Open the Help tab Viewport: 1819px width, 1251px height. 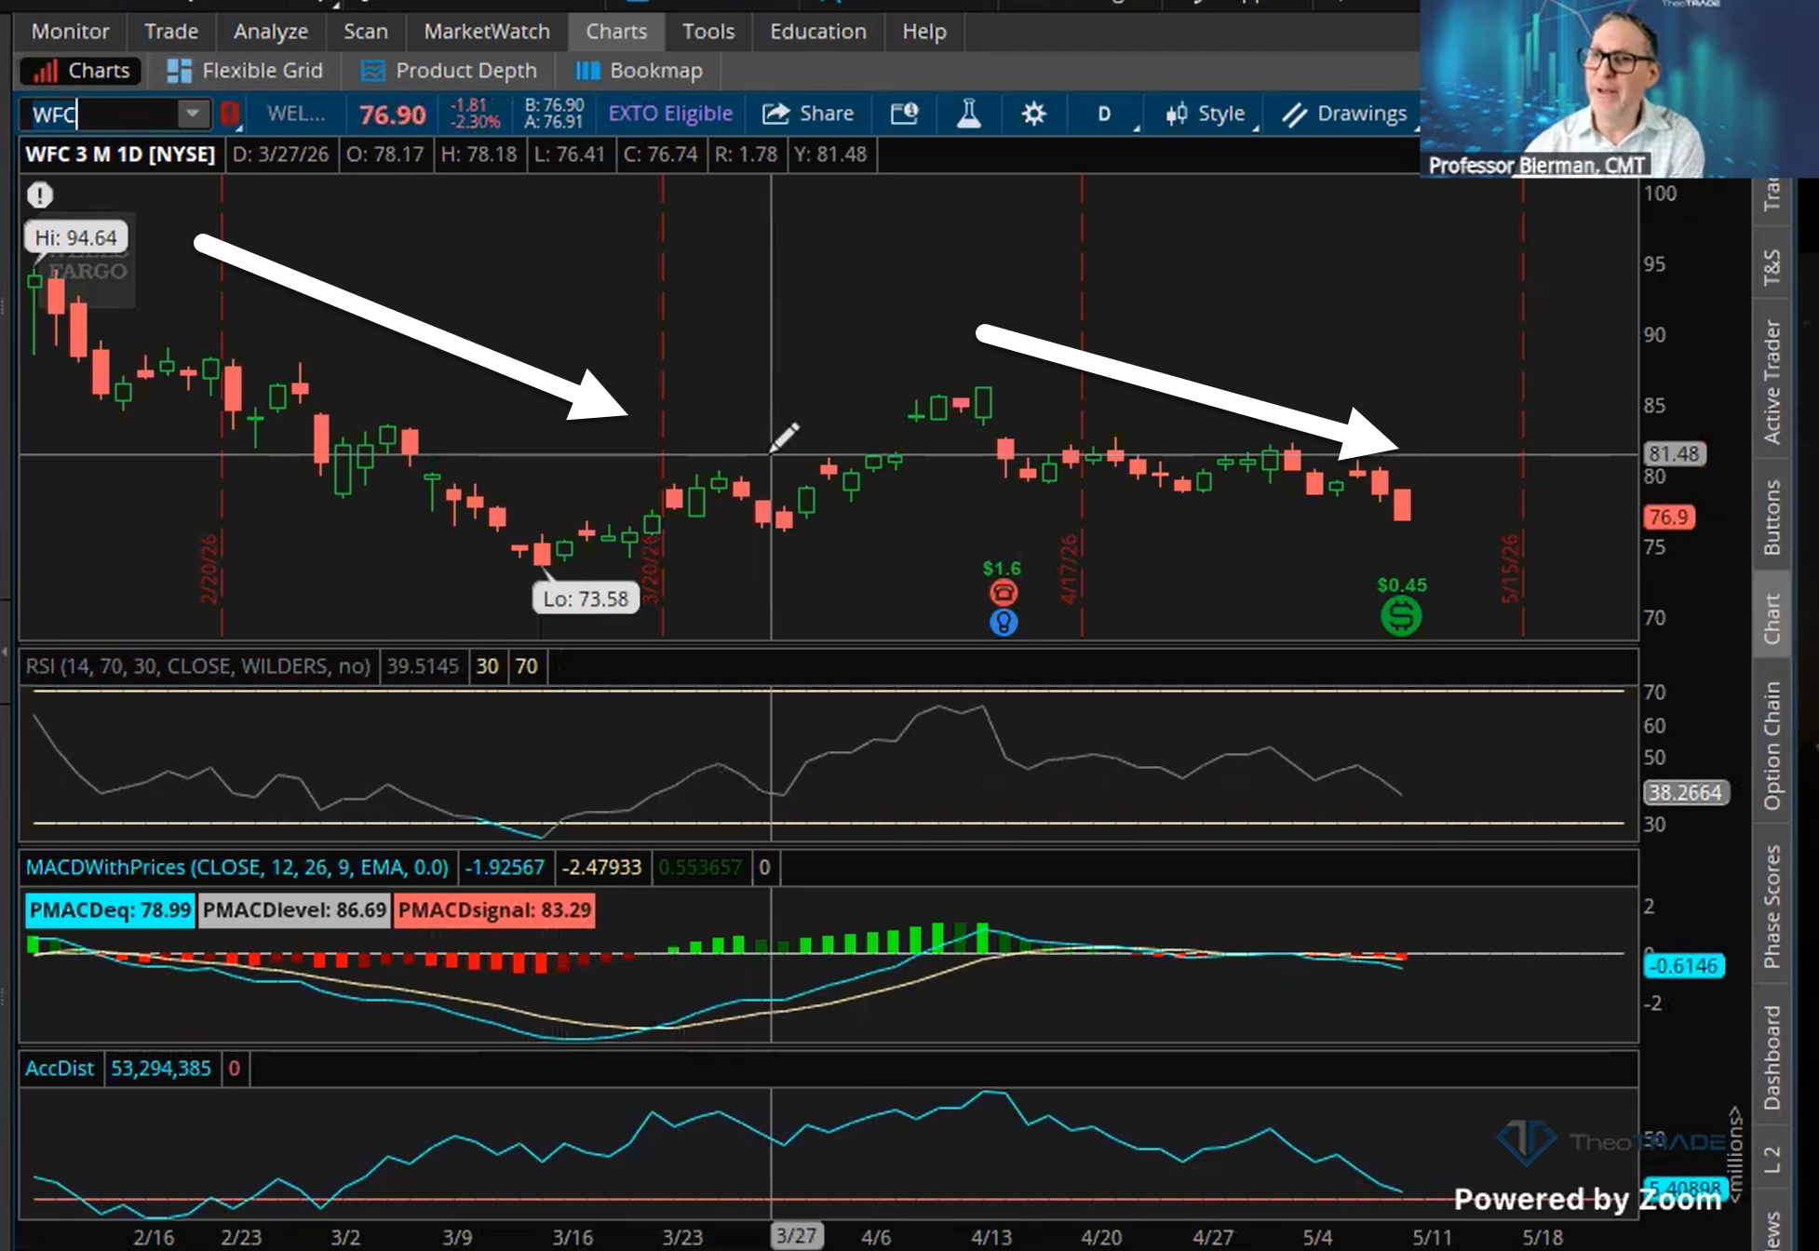coord(924,32)
